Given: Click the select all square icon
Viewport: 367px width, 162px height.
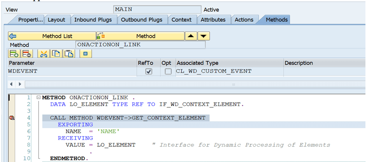Looking at the screenshot, I should pyautogui.click(x=86, y=54).
